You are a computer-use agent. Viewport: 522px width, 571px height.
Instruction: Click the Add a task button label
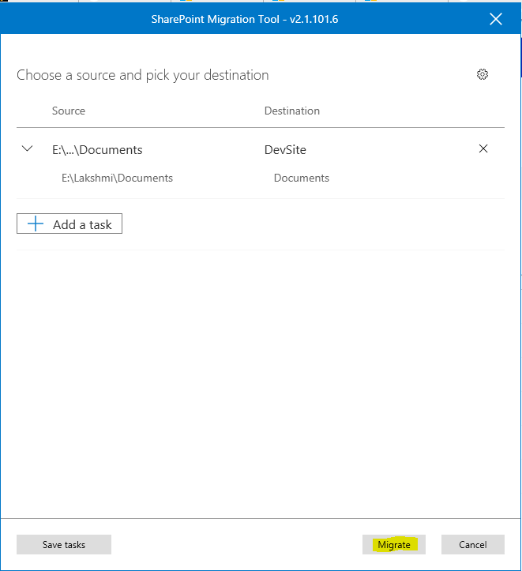click(x=82, y=224)
